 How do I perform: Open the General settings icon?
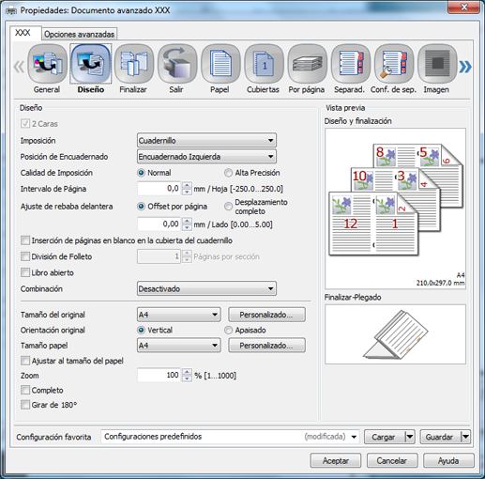pyautogui.click(x=47, y=64)
